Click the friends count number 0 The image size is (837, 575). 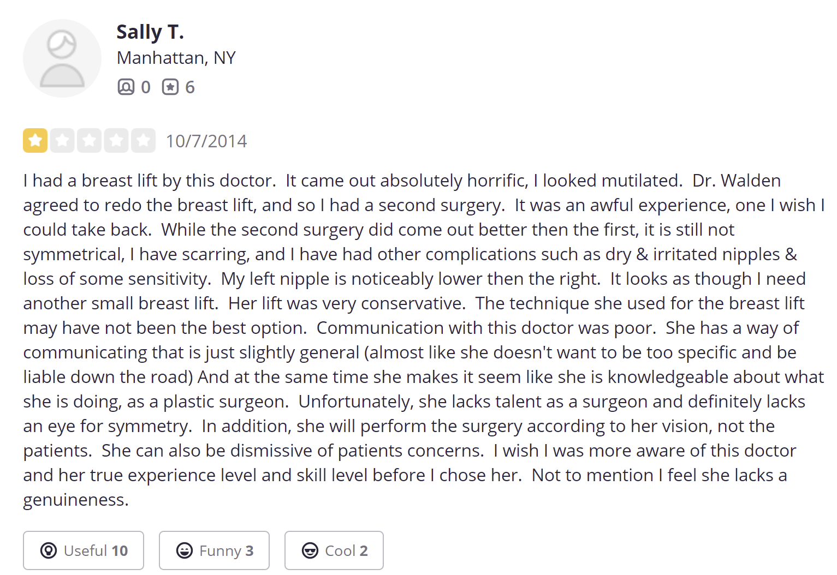point(146,87)
